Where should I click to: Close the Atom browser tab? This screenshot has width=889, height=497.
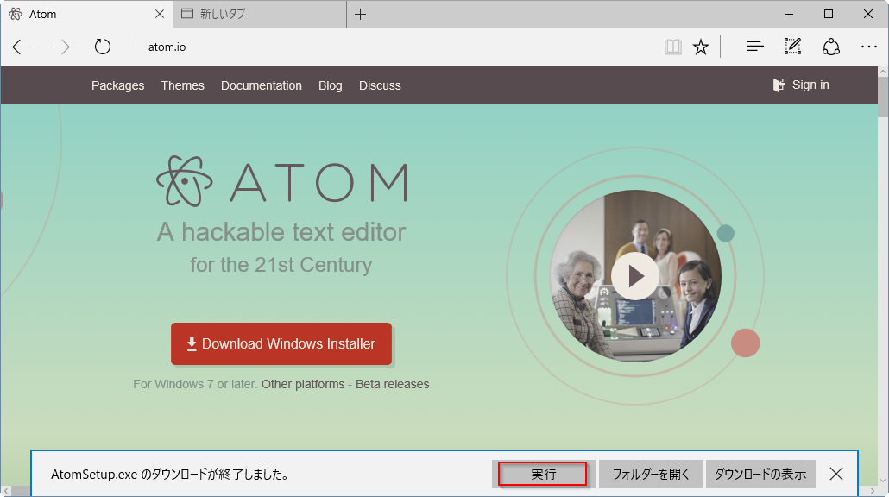click(x=160, y=14)
